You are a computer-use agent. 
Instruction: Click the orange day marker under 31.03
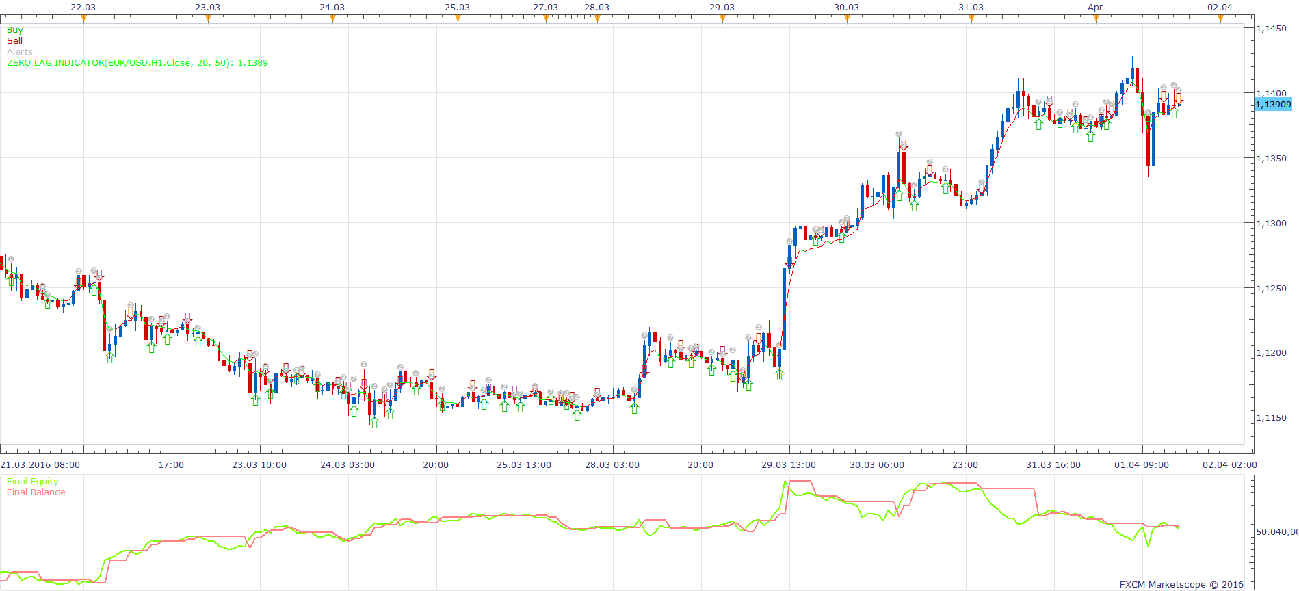tap(971, 19)
